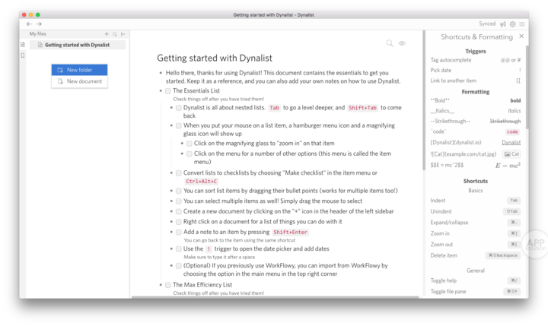
Task: Click the Tag autocomplete trigger row
Action: click(x=476, y=60)
